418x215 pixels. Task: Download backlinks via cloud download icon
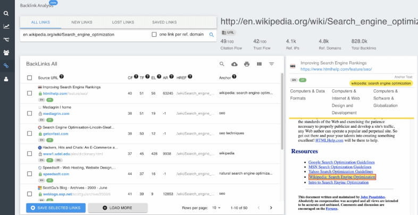(x=235, y=64)
